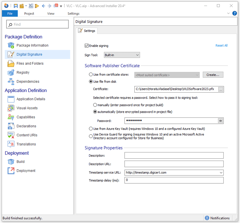Screen dimensions: 240x223
Task: Click the Capabilities icon
Action: [11, 117]
